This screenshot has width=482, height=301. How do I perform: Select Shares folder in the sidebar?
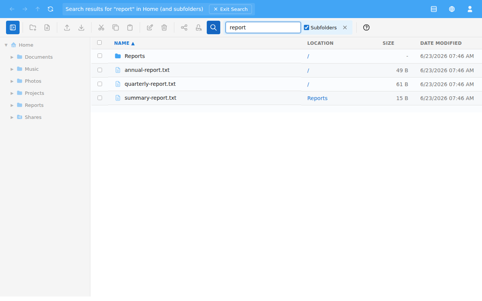(33, 117)
